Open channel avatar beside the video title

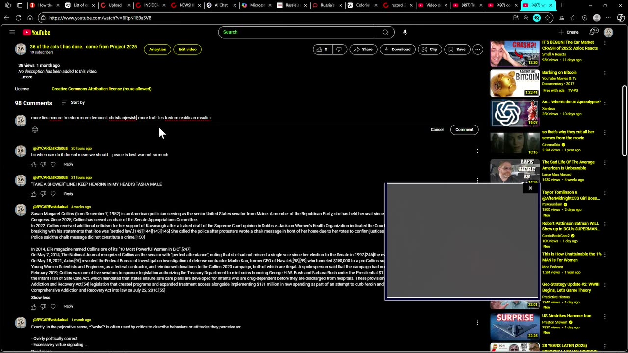point(21,49)
